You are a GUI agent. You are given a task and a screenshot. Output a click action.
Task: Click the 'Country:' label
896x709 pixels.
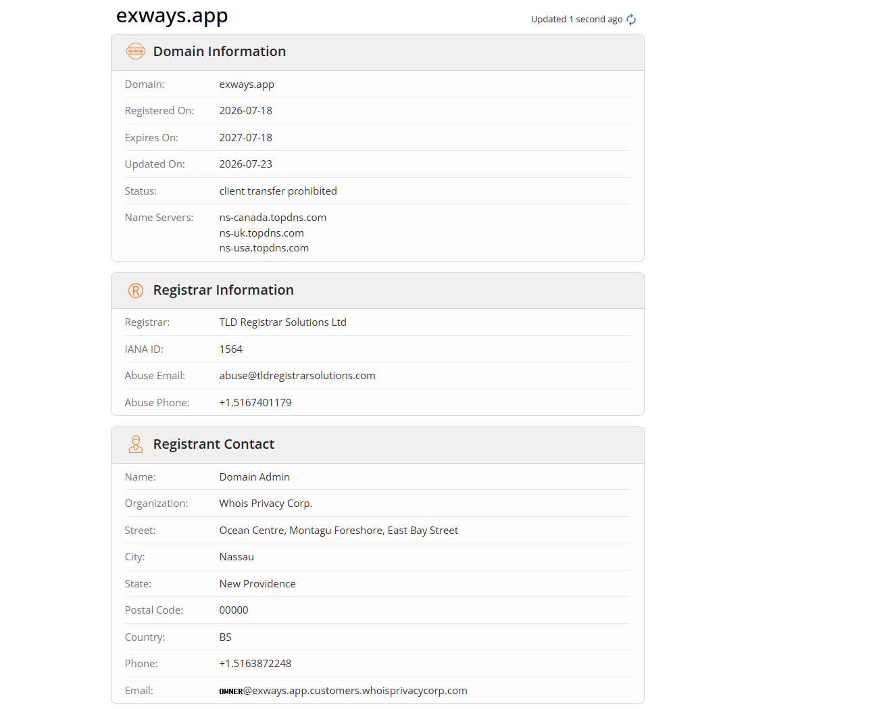click(x=145, y=637)
